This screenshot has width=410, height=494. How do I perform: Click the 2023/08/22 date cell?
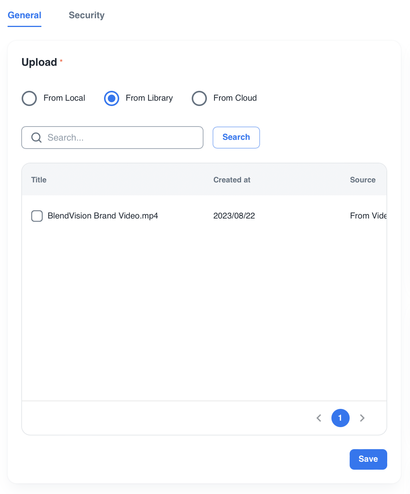234,216
